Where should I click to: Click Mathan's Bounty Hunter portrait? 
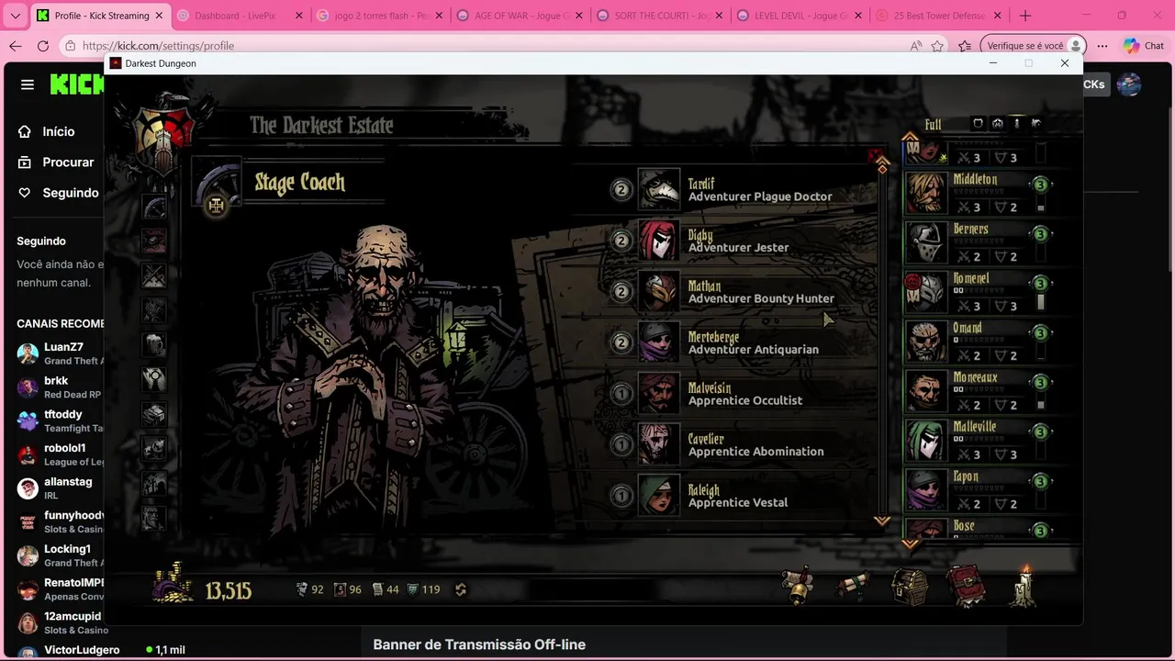pos(659,292)
